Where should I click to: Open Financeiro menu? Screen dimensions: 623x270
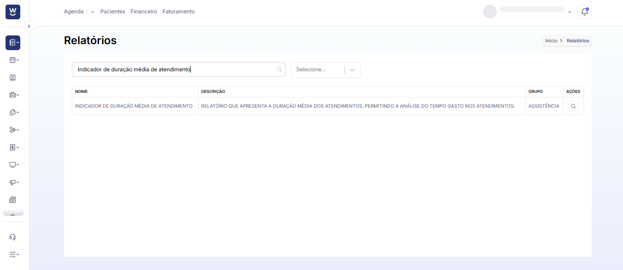click(x=144, y=11)
